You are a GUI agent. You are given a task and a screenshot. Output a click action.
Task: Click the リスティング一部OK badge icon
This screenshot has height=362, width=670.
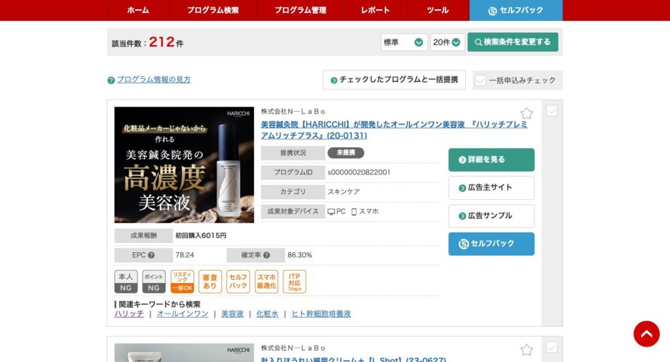[x=182, y=282]
